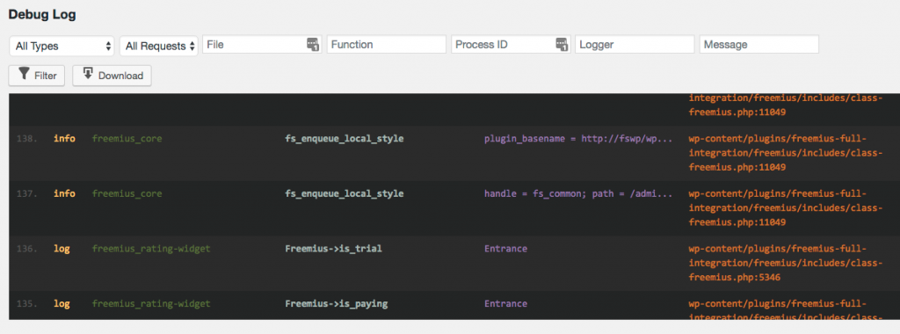Viewport: 900px width, 334px height.
Task: Click the File filter input field
Action: pos(262,44)
